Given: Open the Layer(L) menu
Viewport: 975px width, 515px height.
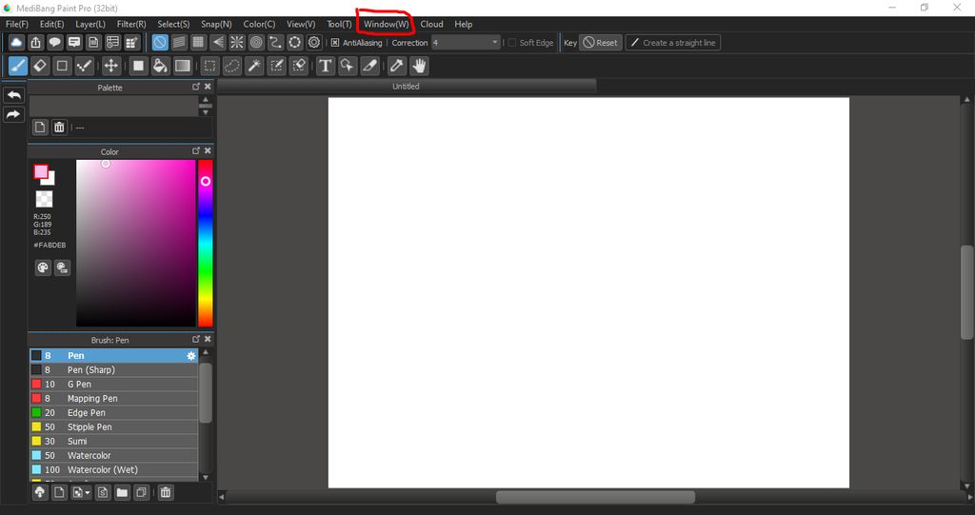Looking at the screenshot, I should tap(90, 24).
